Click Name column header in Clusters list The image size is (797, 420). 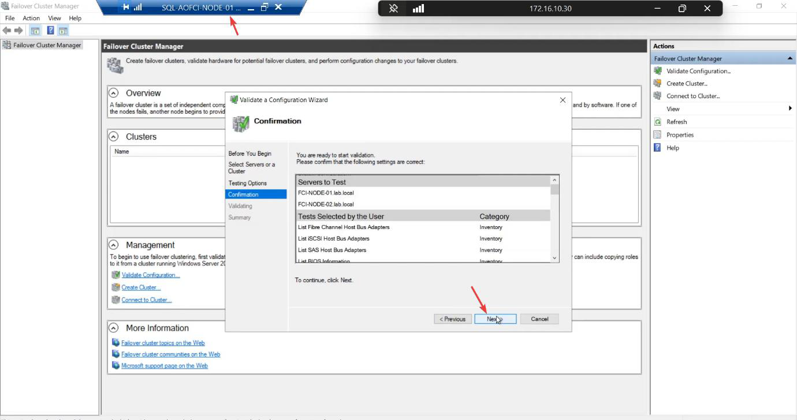[x=122, y=152]
